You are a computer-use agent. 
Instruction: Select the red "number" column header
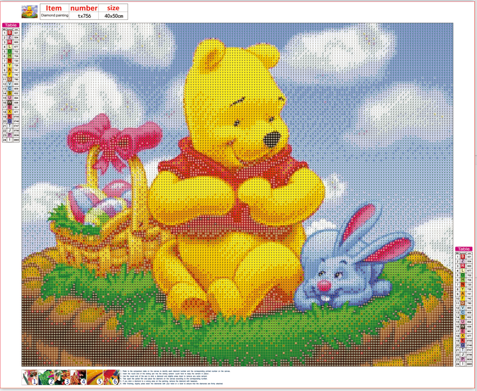[84, 8]
